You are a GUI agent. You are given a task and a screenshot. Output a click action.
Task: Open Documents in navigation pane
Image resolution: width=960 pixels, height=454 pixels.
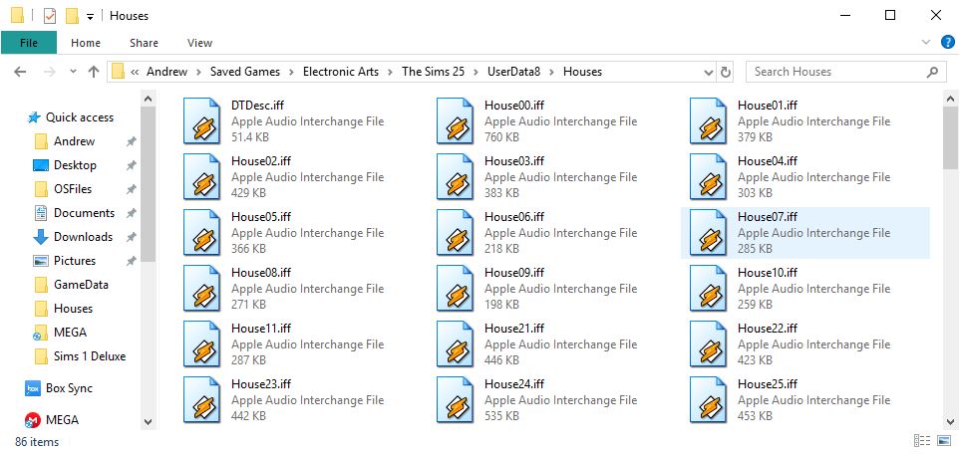click(x=84, y=213)
